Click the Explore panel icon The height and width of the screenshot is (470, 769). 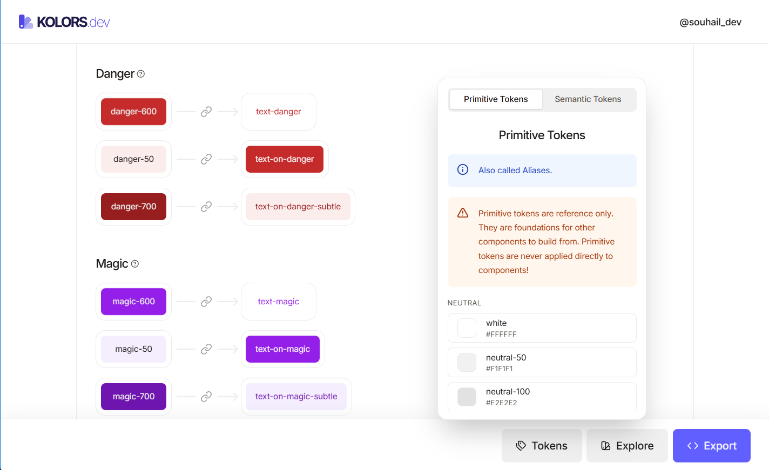(x=606, y=445)
